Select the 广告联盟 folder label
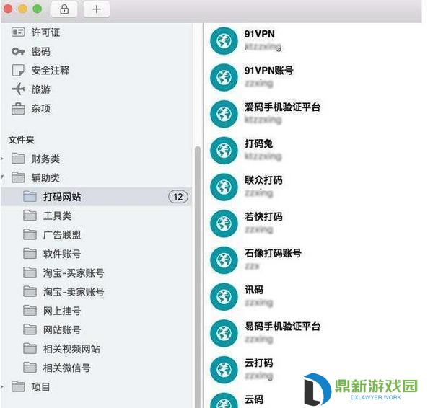Viewport: 433px width, 408px height. pos(62,235)
